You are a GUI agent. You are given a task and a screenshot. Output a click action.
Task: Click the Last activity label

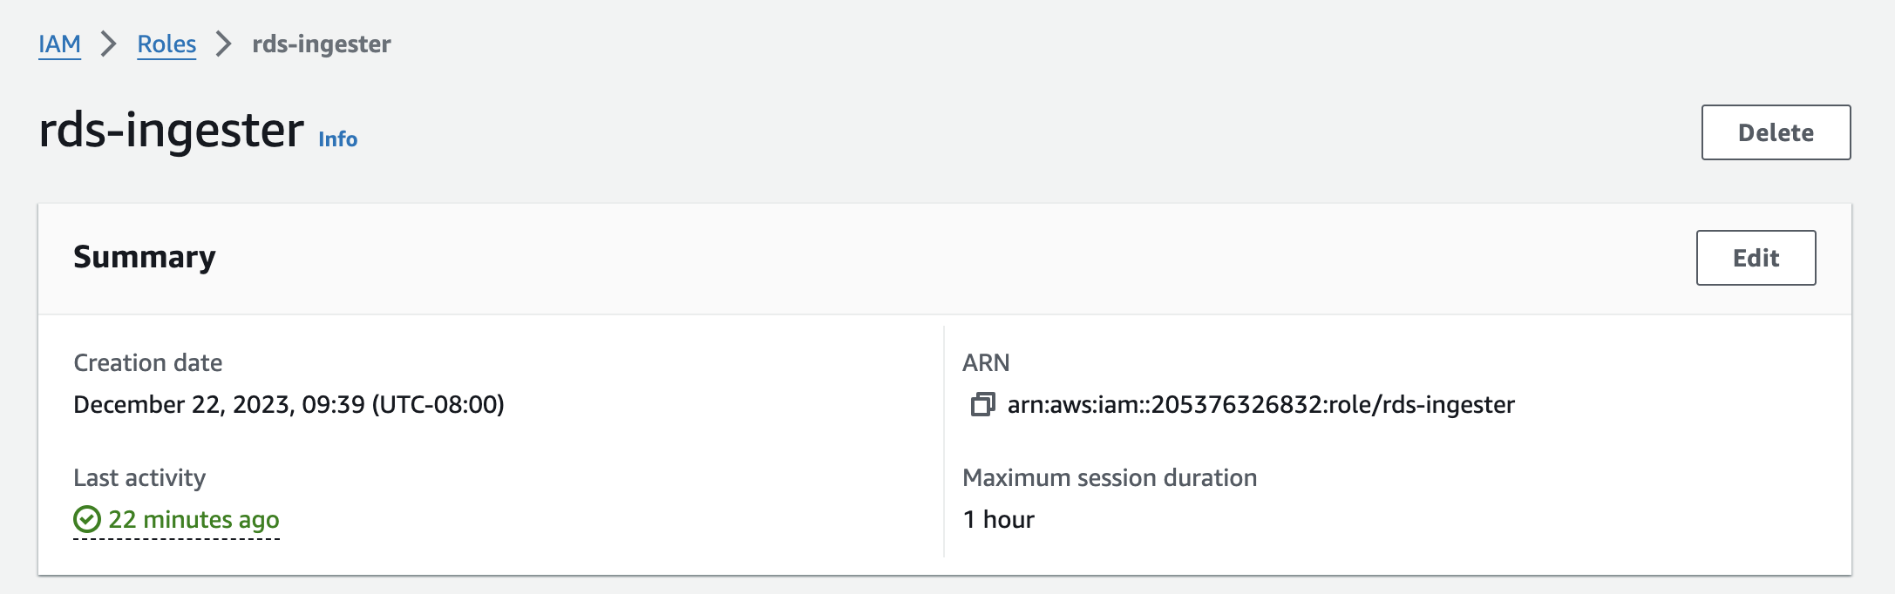pyautogui.click(x=139, y=477)
